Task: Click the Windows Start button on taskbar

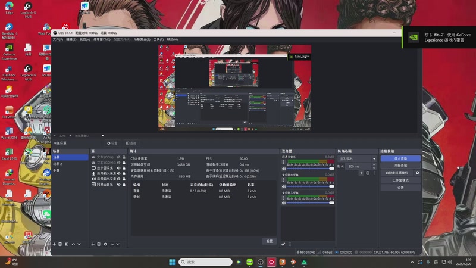Action: pyautogui.click(x=172, y=262)
